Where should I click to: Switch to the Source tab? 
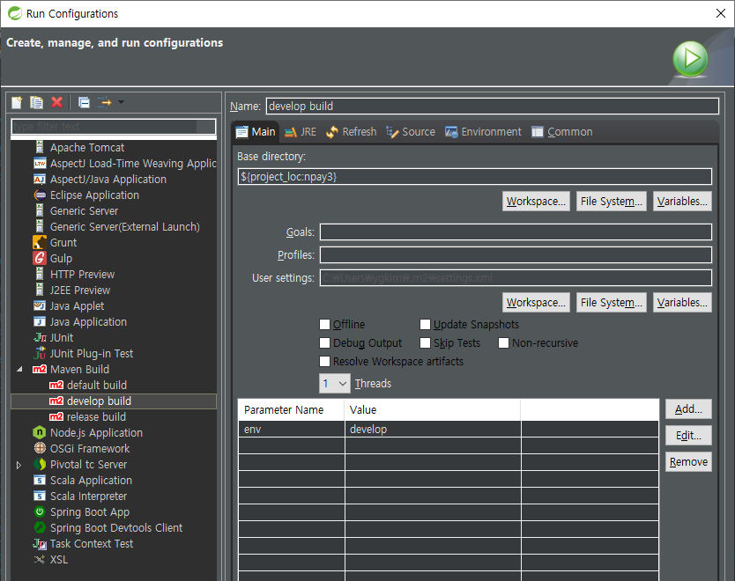coord(411,132)
